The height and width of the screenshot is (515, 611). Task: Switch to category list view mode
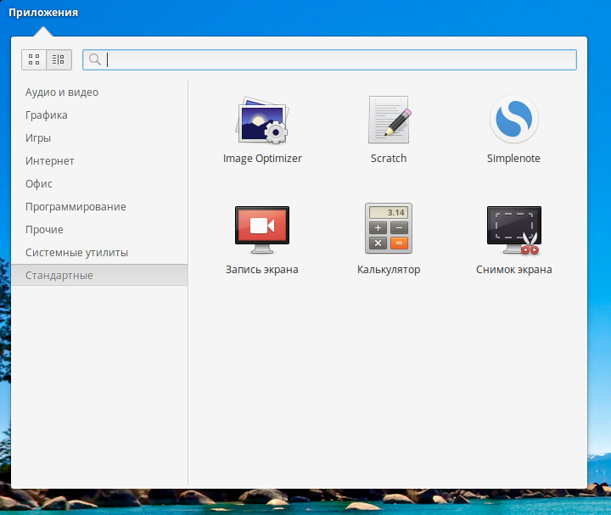click(x=59, y=59)
